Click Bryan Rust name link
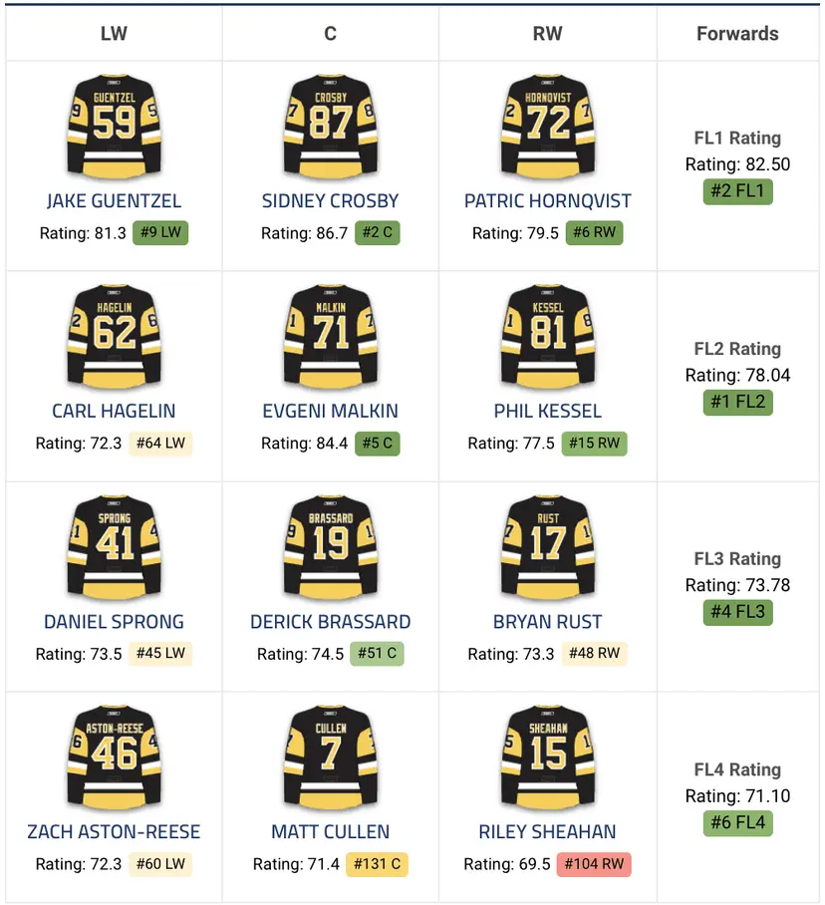 coord(548,621)
